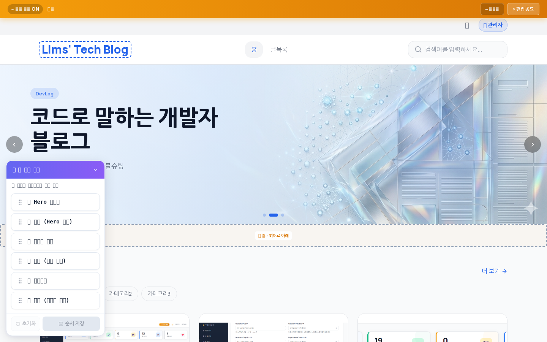Toggle the 카테고리3 filter chip
This screenshot has width=547, height=342.
tap(159, 293)
